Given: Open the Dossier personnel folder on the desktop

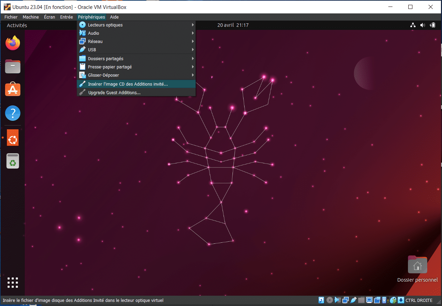Looking at the screenshot, I should [x=417, y=265].
